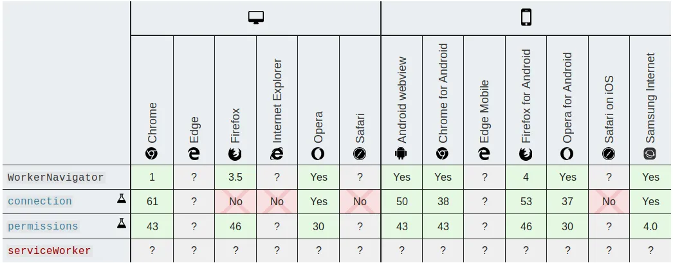Expand Firefox 'No' cell for connection
This screenshot has width=673, height=263.
[x=235, y=202]
